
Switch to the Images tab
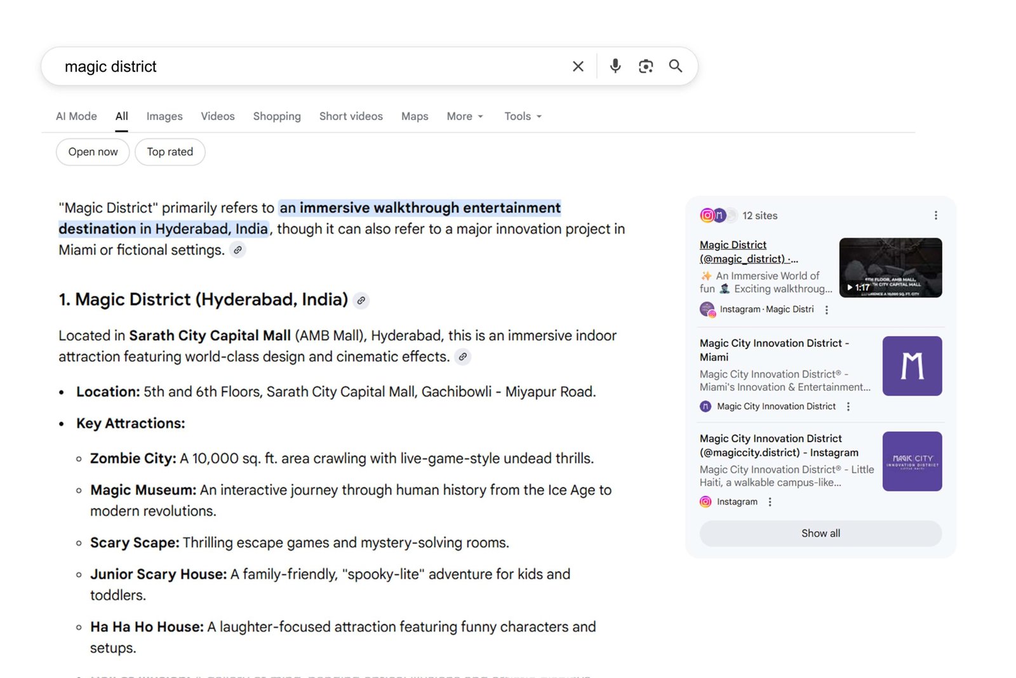click(x=164, y=116)
